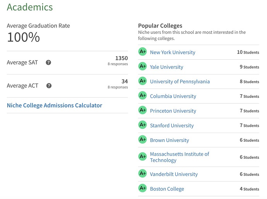Go to the Yale University page
This screenshot has height=199, width=267.
(166, 67)
